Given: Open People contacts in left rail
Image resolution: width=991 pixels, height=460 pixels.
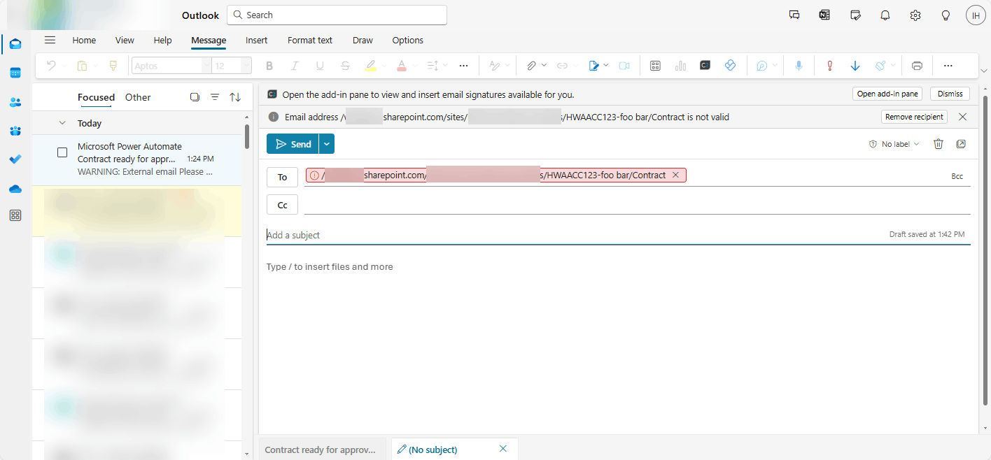Looking at the screenshot, I should [x=15, y=102].
